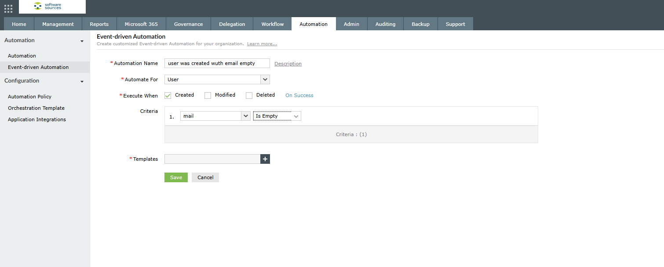
Task: Click the plus icon beside Templates
Action: tap(265, 159)
